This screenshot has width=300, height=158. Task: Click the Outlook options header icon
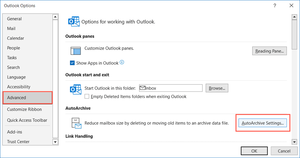tap(74, 22)
